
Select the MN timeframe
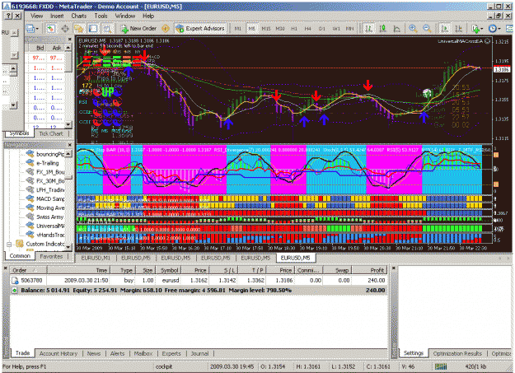coord(350,29)
